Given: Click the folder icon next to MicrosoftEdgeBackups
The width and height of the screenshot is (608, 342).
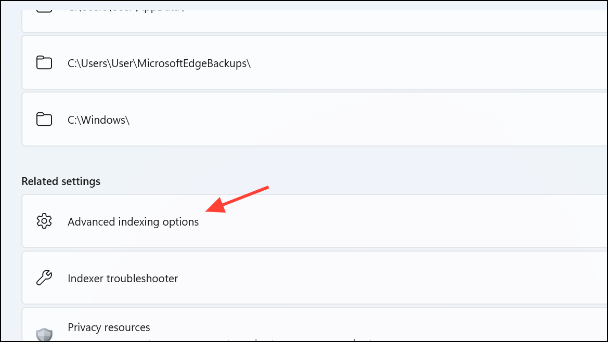Looking at the screenshot, I should (44, 62).
